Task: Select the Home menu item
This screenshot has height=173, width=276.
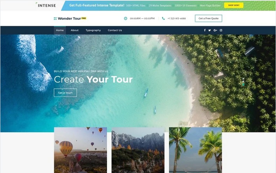Action: [x=60, y=30]
